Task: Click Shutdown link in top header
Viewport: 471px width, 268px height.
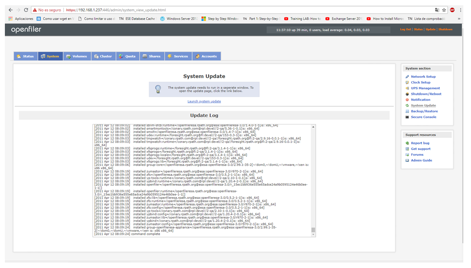Action: tap(445, 29)
